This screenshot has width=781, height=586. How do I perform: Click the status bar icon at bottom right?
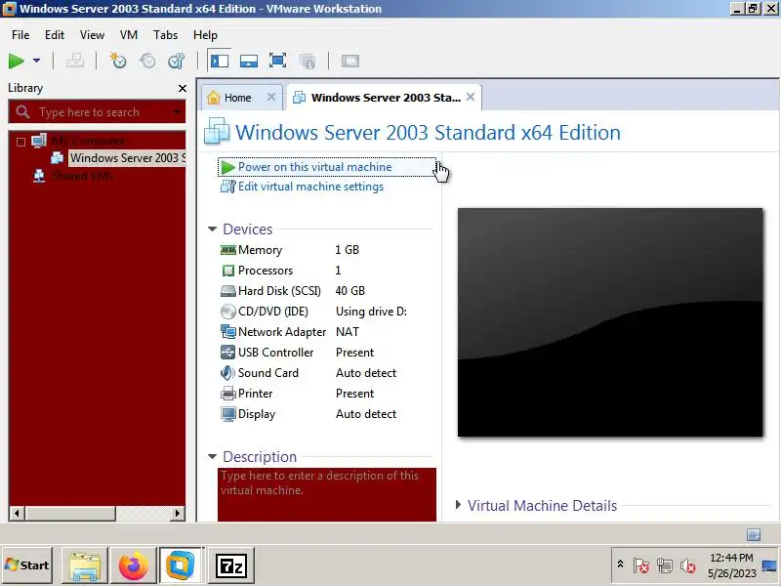coord(754,534)
